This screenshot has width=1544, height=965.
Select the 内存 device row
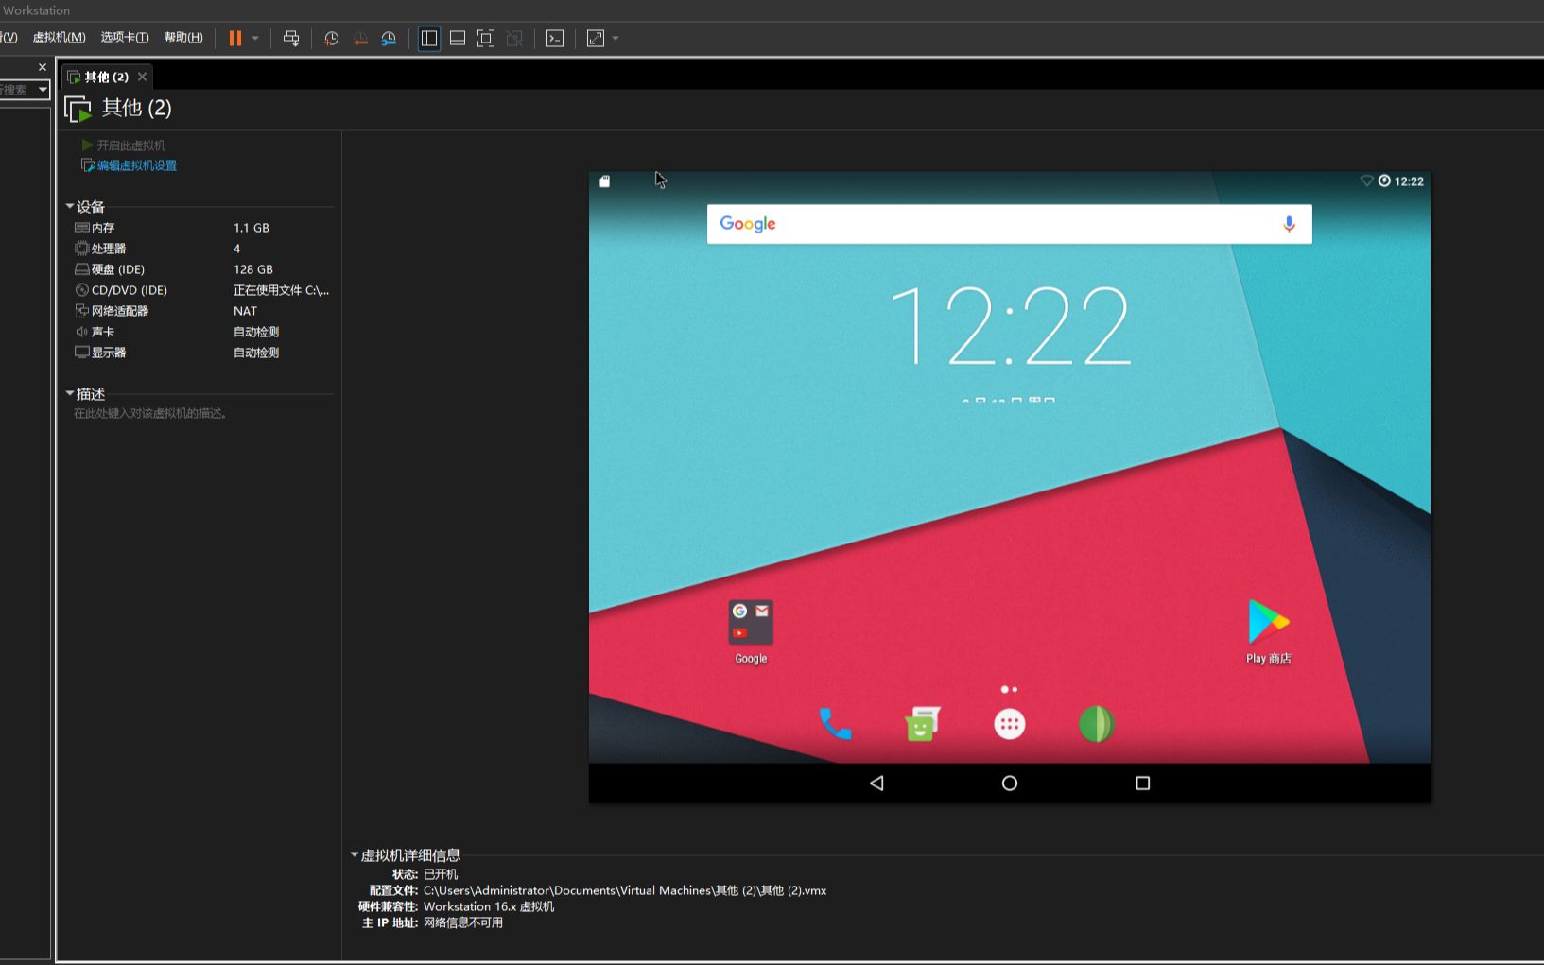[x=202, y=228]
